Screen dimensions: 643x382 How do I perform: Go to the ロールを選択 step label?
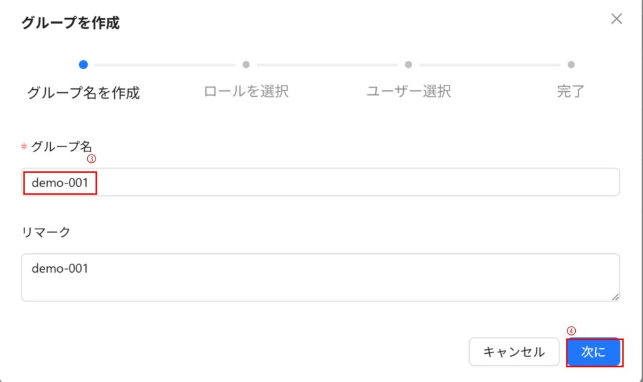click(x=246, y=91)
